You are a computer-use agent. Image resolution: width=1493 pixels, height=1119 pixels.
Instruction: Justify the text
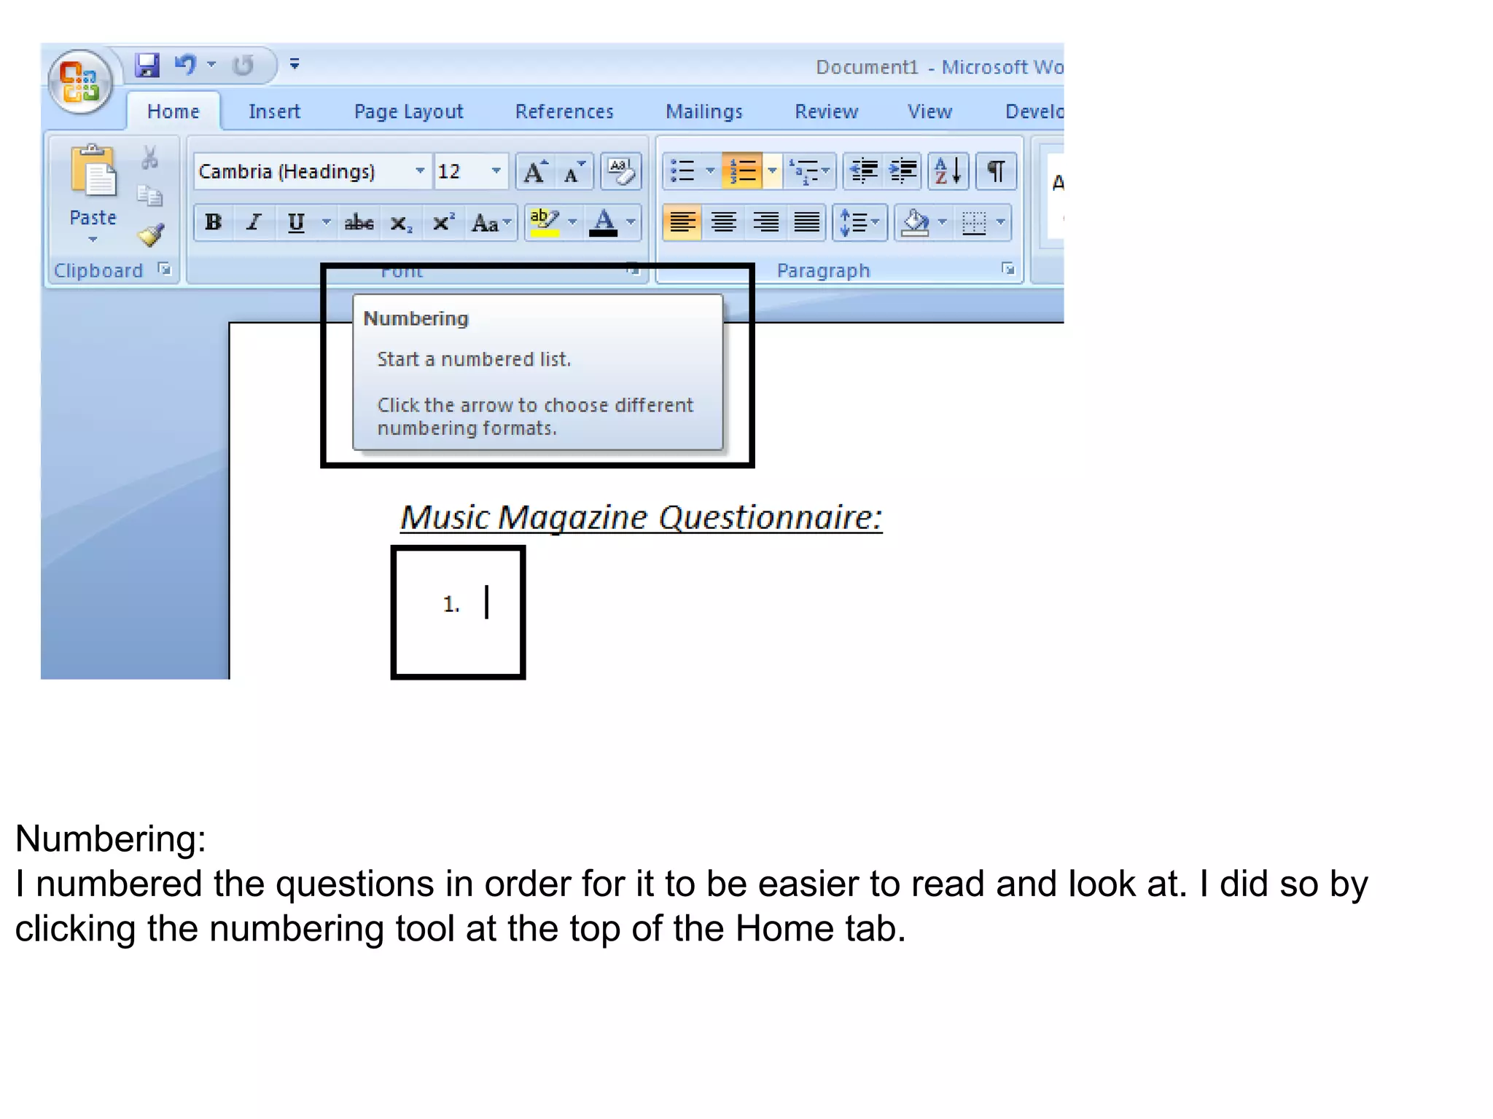click(x=806, y=222)
